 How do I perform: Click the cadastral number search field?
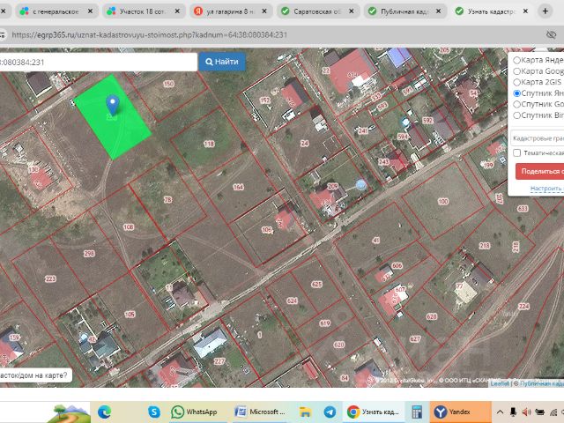98,63
